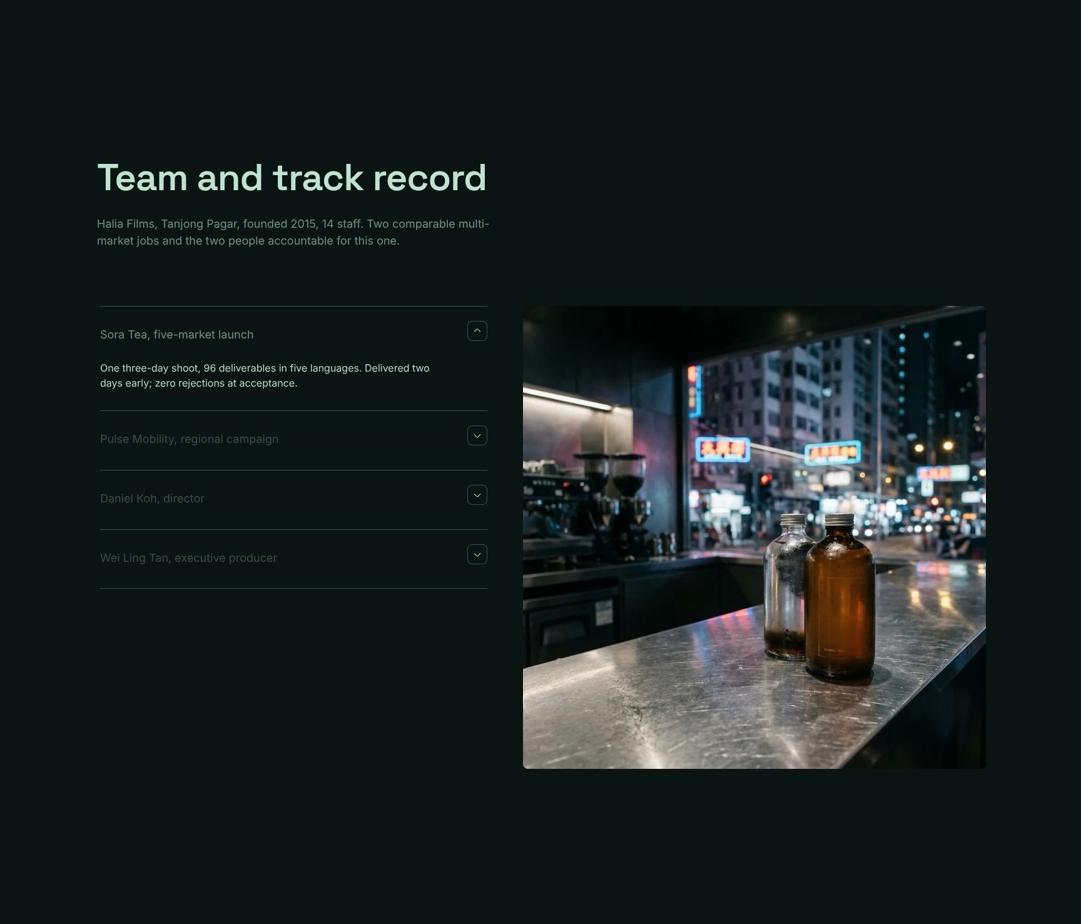Expand the Wei Ling Tan chevron button
The image size is (1081, 924).
477,554
